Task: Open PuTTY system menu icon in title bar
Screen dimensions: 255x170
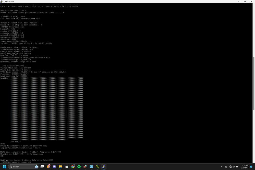Action: [2, 2]
